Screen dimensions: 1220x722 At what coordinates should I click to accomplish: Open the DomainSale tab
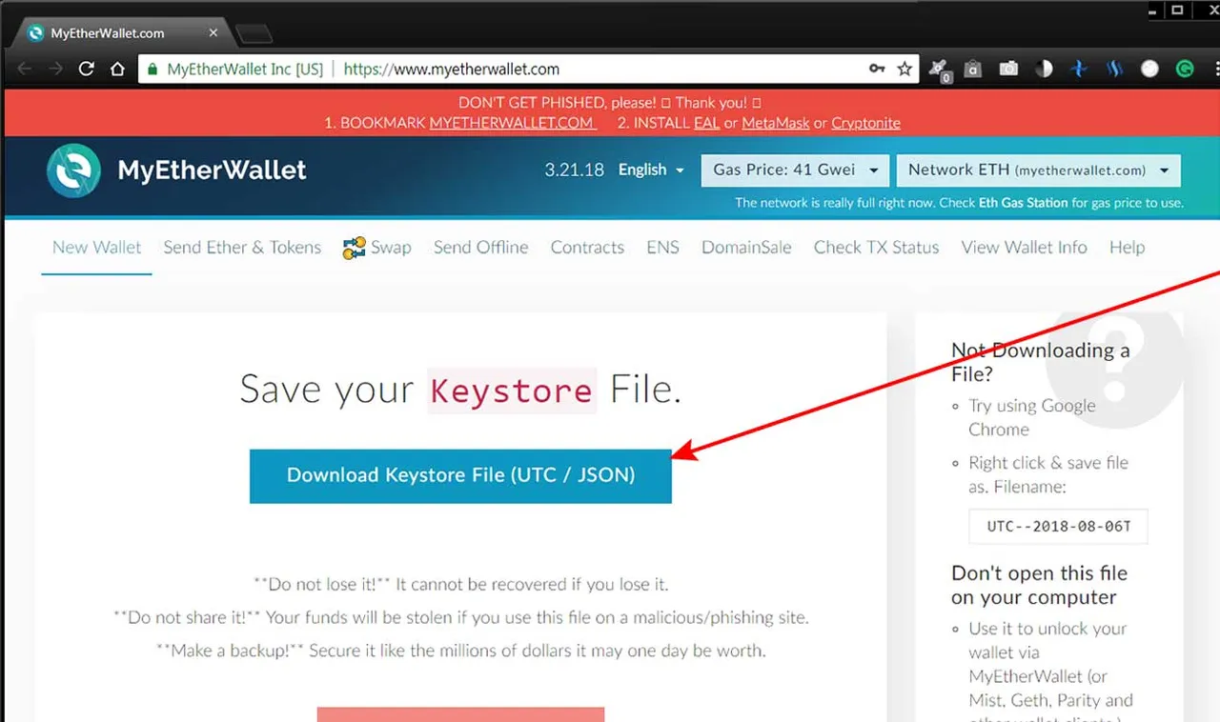tap(746, 248)
